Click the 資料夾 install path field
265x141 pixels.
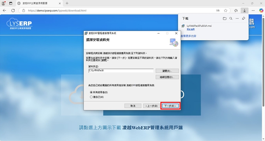pyautogui.click(x=121, y=70)
